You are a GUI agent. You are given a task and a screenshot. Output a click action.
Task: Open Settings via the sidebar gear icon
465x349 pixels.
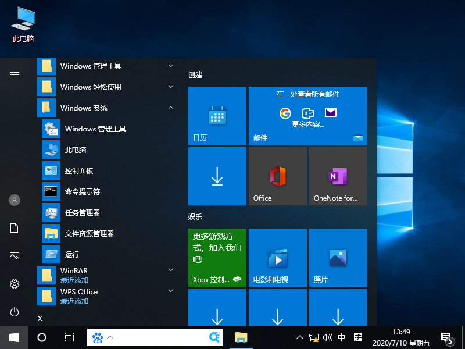[14, 284]
